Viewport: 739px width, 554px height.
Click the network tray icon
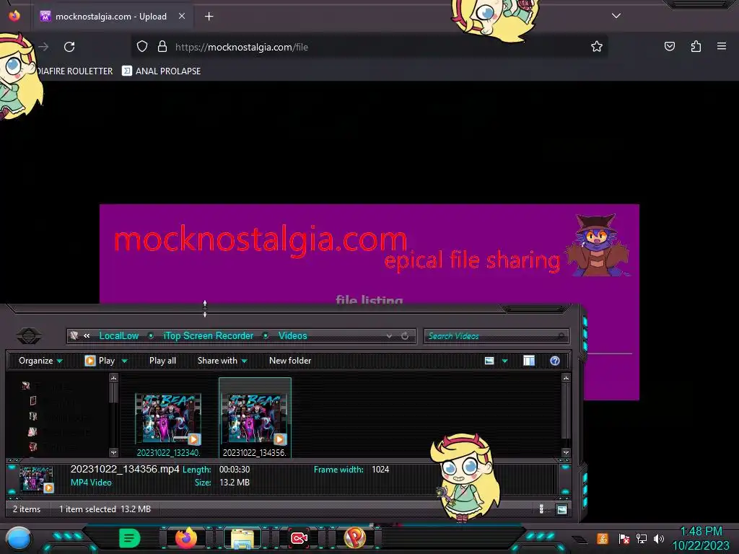[642, 538]
